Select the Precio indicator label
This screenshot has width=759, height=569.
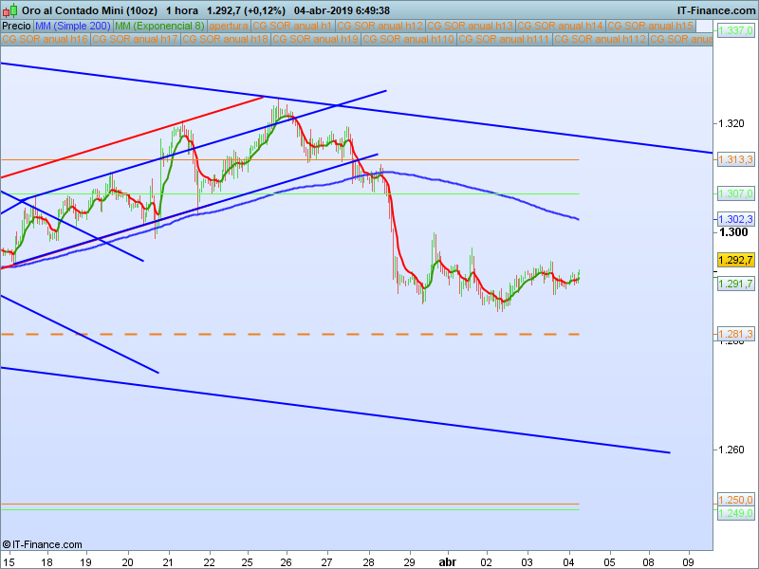pyautogui.click(x=16, y=27)
